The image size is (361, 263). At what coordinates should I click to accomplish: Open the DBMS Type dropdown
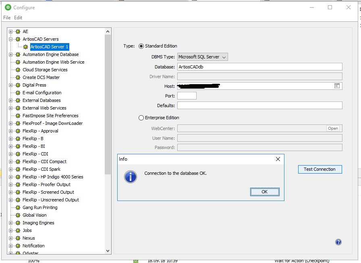[x=203, y=57]
